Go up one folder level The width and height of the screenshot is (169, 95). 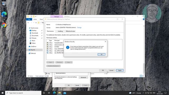pos(36,23)
